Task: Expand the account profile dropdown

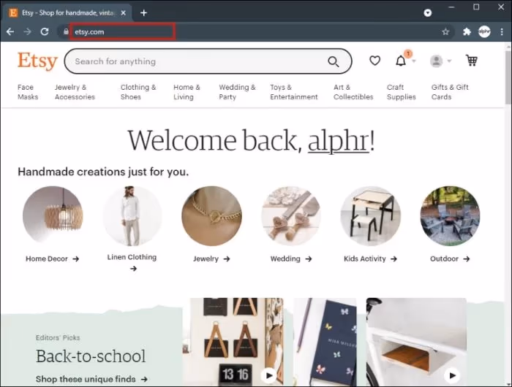Action: click(440, 61)
